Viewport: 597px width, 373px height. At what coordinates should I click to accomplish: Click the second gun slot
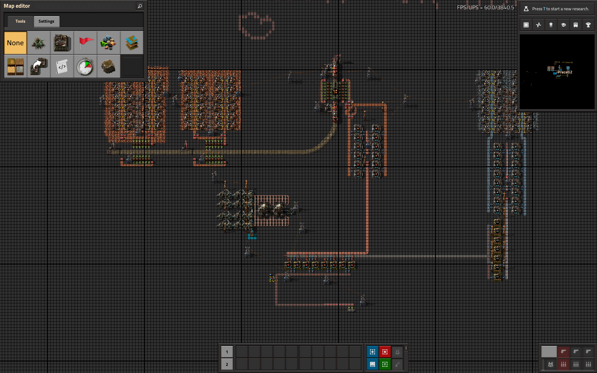point(576,352)
